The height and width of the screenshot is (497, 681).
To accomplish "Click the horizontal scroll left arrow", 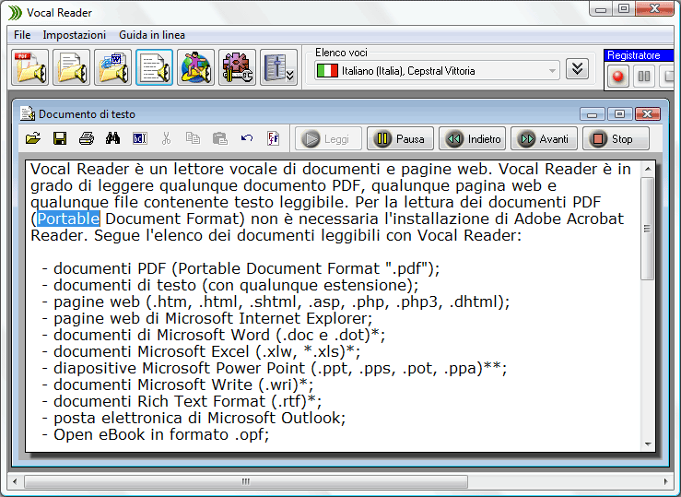I will [x=15, y=481].
